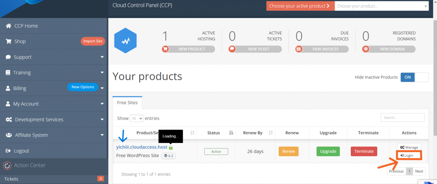Expand the Support menu arrow
Screen dimensions: 437x184
102,57
